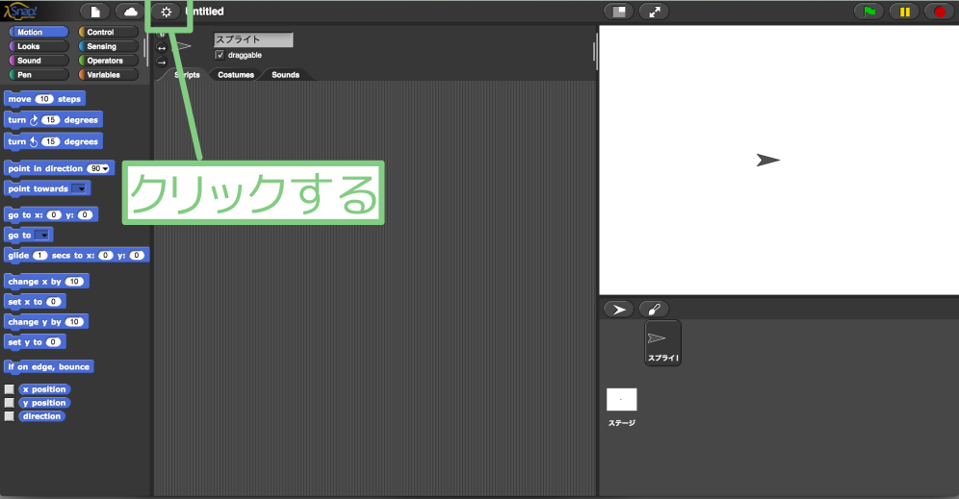The image size is (959, 499).
Task: Open the Snap! logo menu
Action: pos(21,11)
